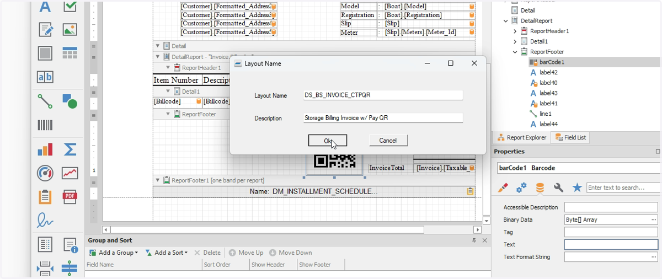Image resolution: width=662 pixels, height=279 pixels.
Task: Click the Tag property field
Action: pyautogui.click(x=611, y=232)
